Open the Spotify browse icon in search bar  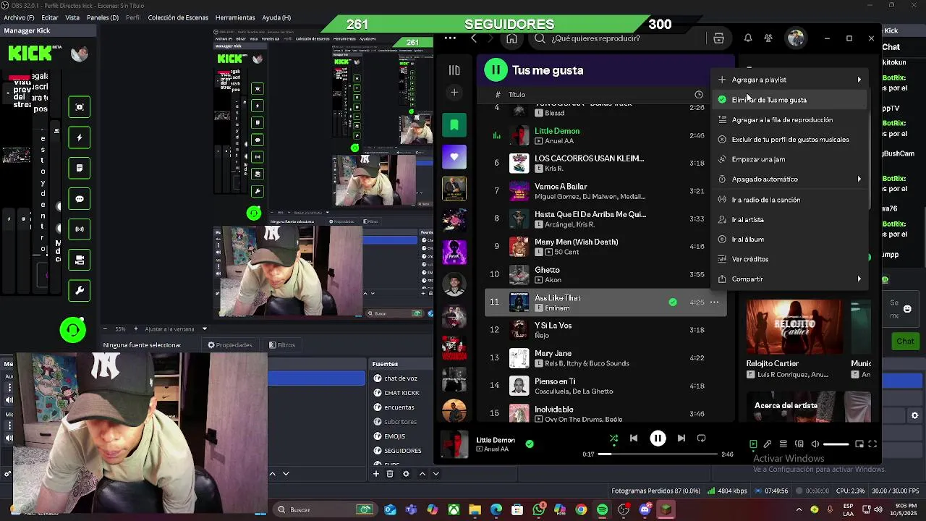click(x=718, y=38)
